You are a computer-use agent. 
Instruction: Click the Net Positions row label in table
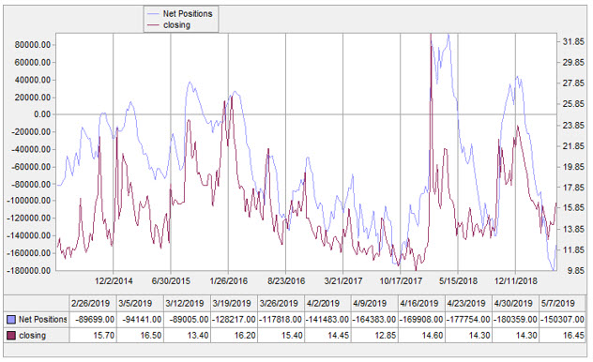point(43,320)
